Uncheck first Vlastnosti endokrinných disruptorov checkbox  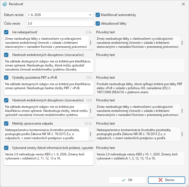pos(6,55)
